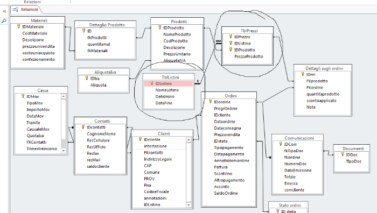Click the key icon next to IDPrezzo
Viewport: 377px width, 213px height.
point(231,37)
